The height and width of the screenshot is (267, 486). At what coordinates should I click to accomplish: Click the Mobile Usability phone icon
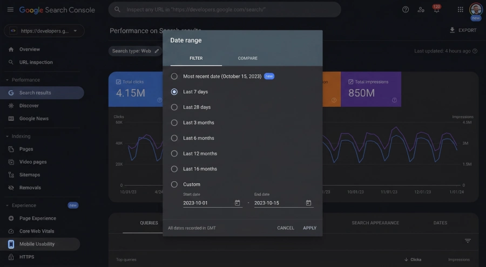11,244
